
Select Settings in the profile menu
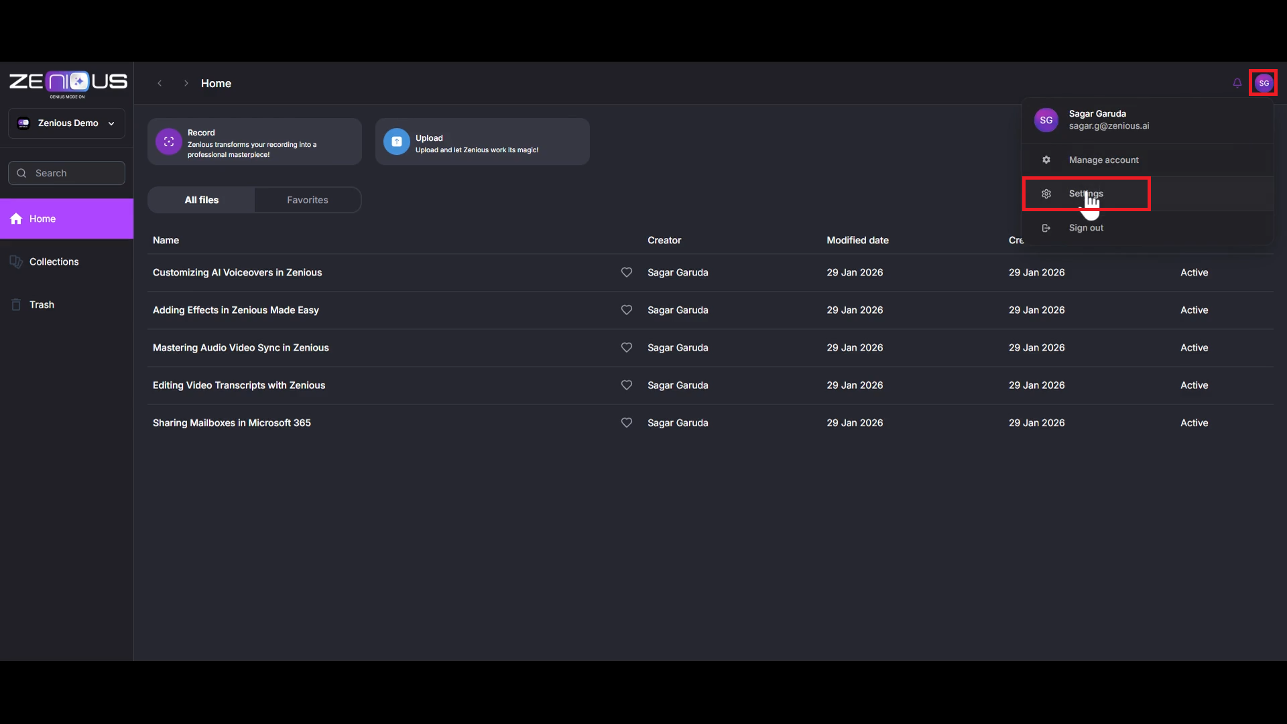click(1085, 194)
